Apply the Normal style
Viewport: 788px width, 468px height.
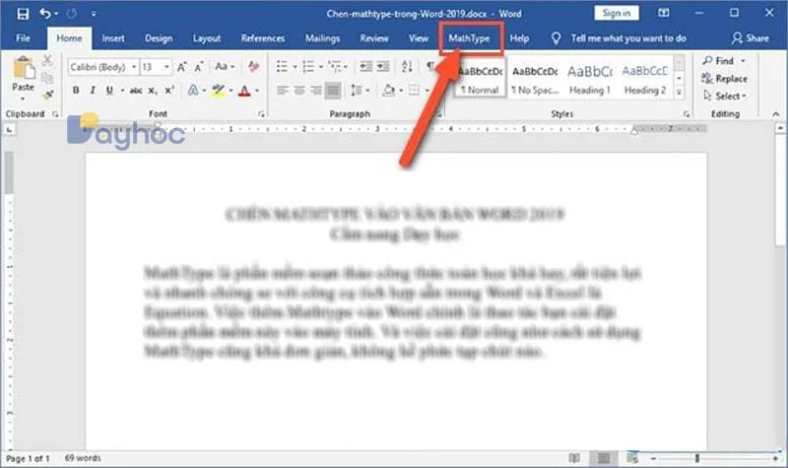click(480, 77)
